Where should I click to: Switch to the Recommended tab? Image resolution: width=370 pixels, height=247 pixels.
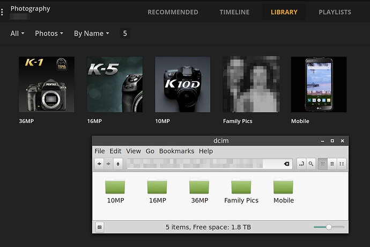click(173, 12)
